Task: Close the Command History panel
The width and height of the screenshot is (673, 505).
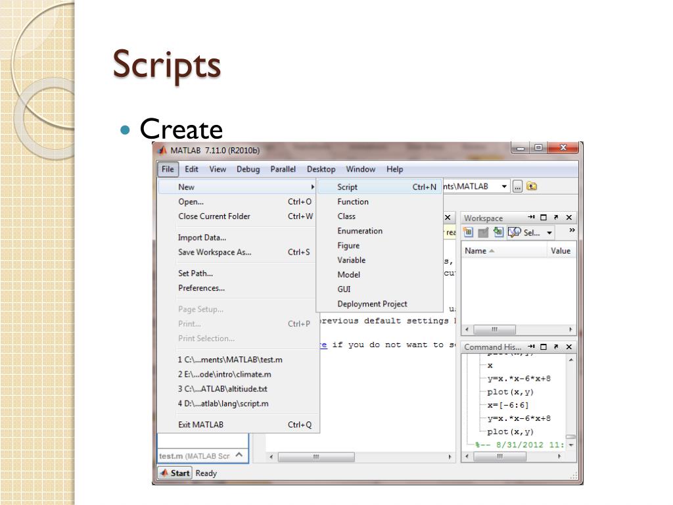Action: [x=569, y=347]
